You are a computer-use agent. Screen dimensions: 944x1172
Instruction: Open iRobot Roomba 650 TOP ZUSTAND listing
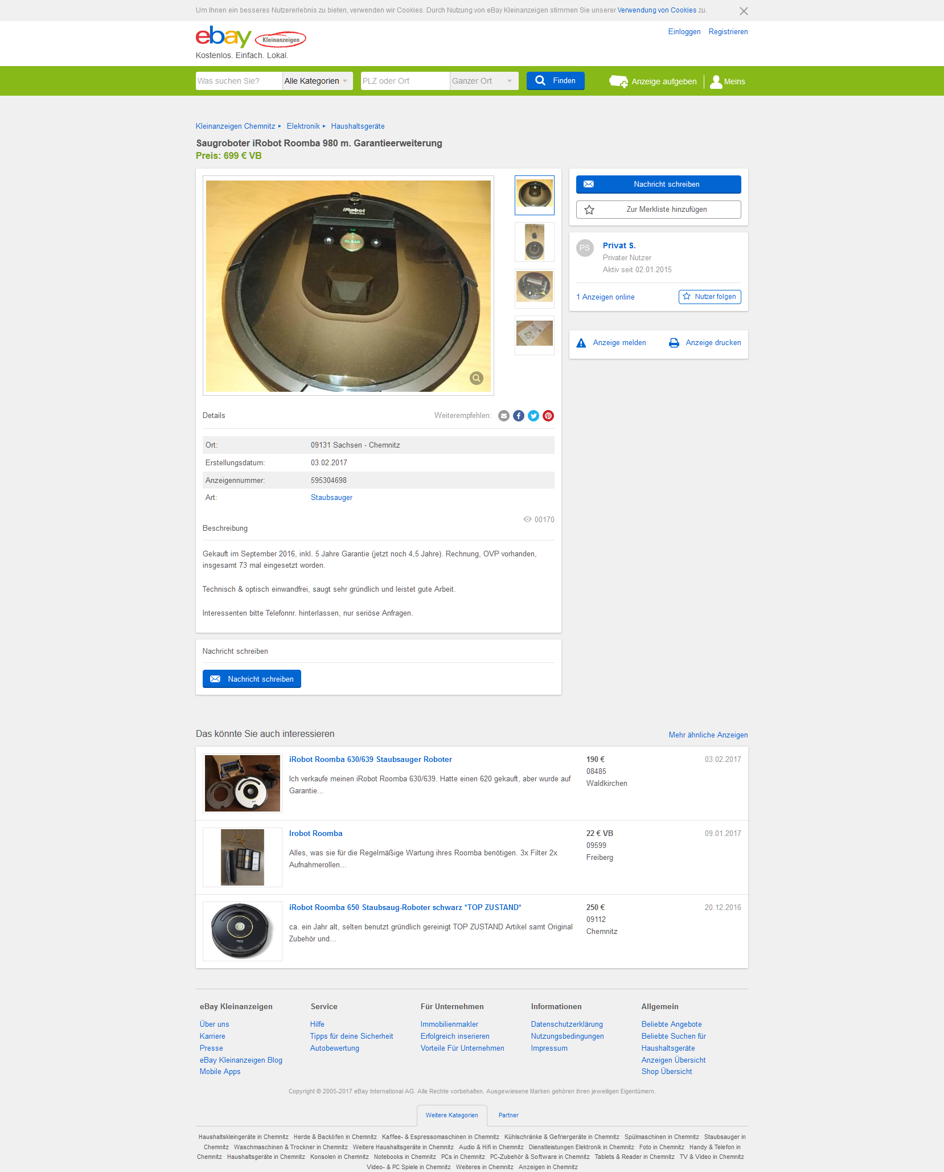click(x=405, y=908)
